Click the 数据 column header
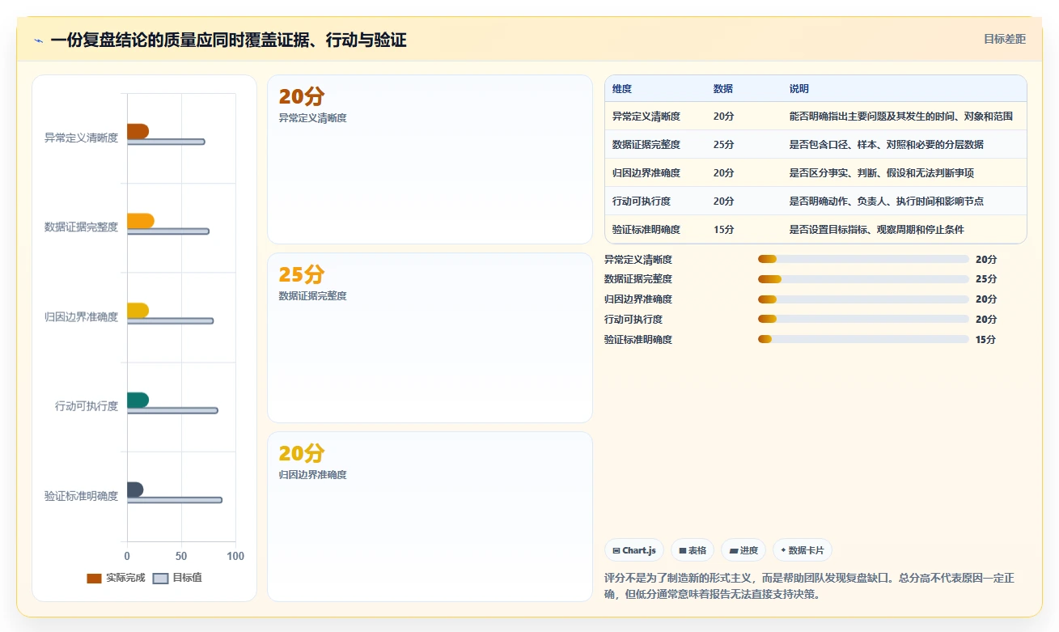The height and width of the screenshot is (632, 1059). pos(723,88)
